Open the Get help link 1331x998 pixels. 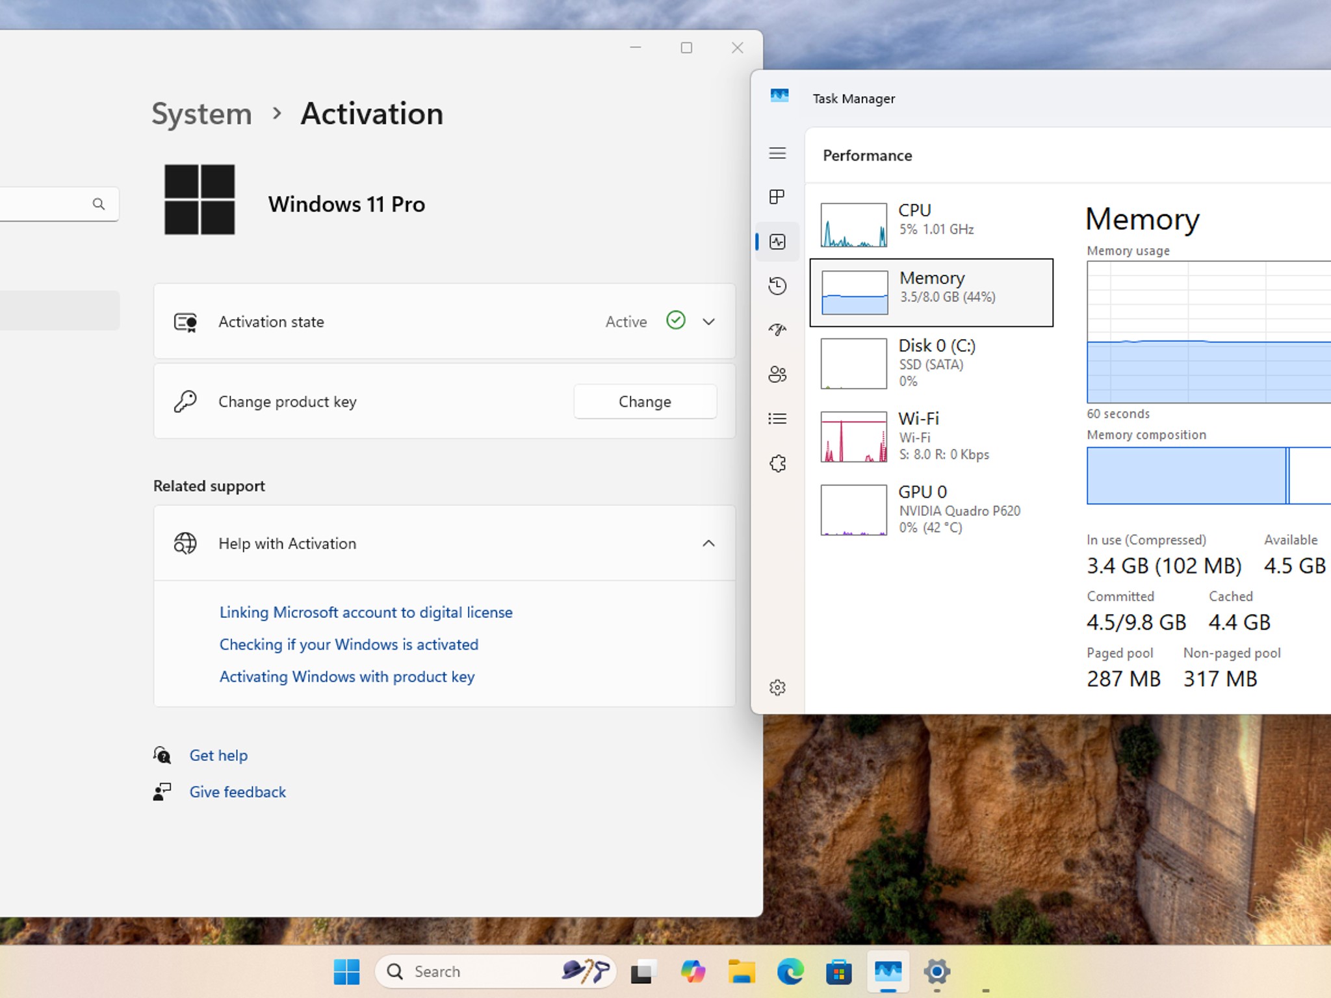click(x=218, y=755)
